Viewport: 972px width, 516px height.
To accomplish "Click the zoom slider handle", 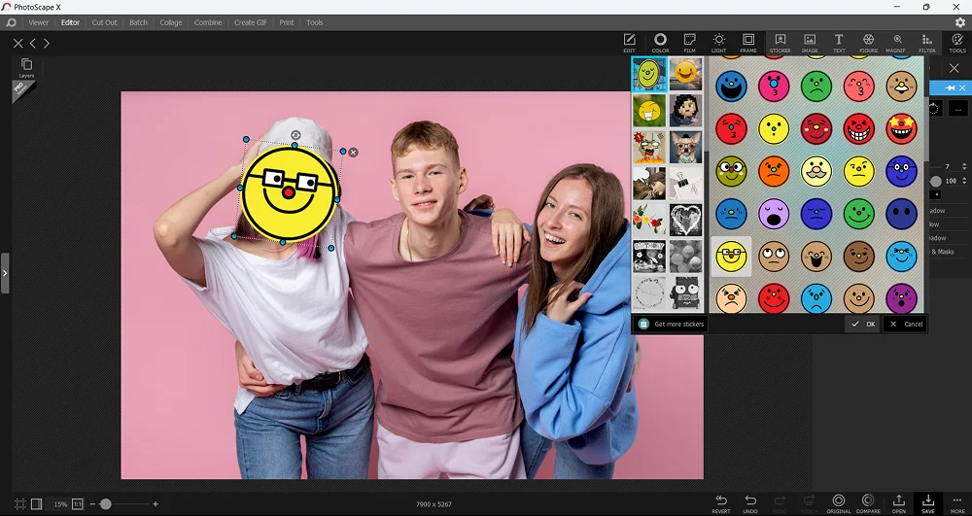I will tap(105, 503).
